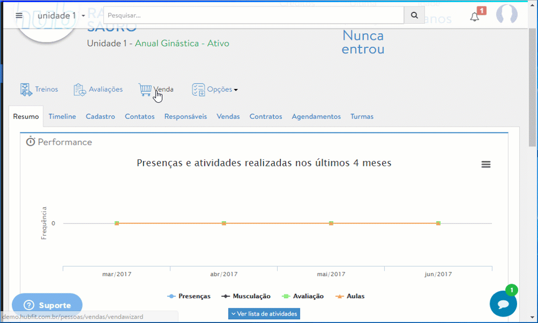This screenshot has width=538, height=323.
Task: Open Ver lista de atividades dropdown
Action: tap(264, 314)
